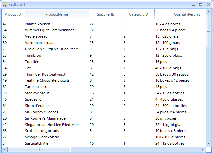
Task: Click the horizontal scrollbar right arrow
Action: point(203,149)
